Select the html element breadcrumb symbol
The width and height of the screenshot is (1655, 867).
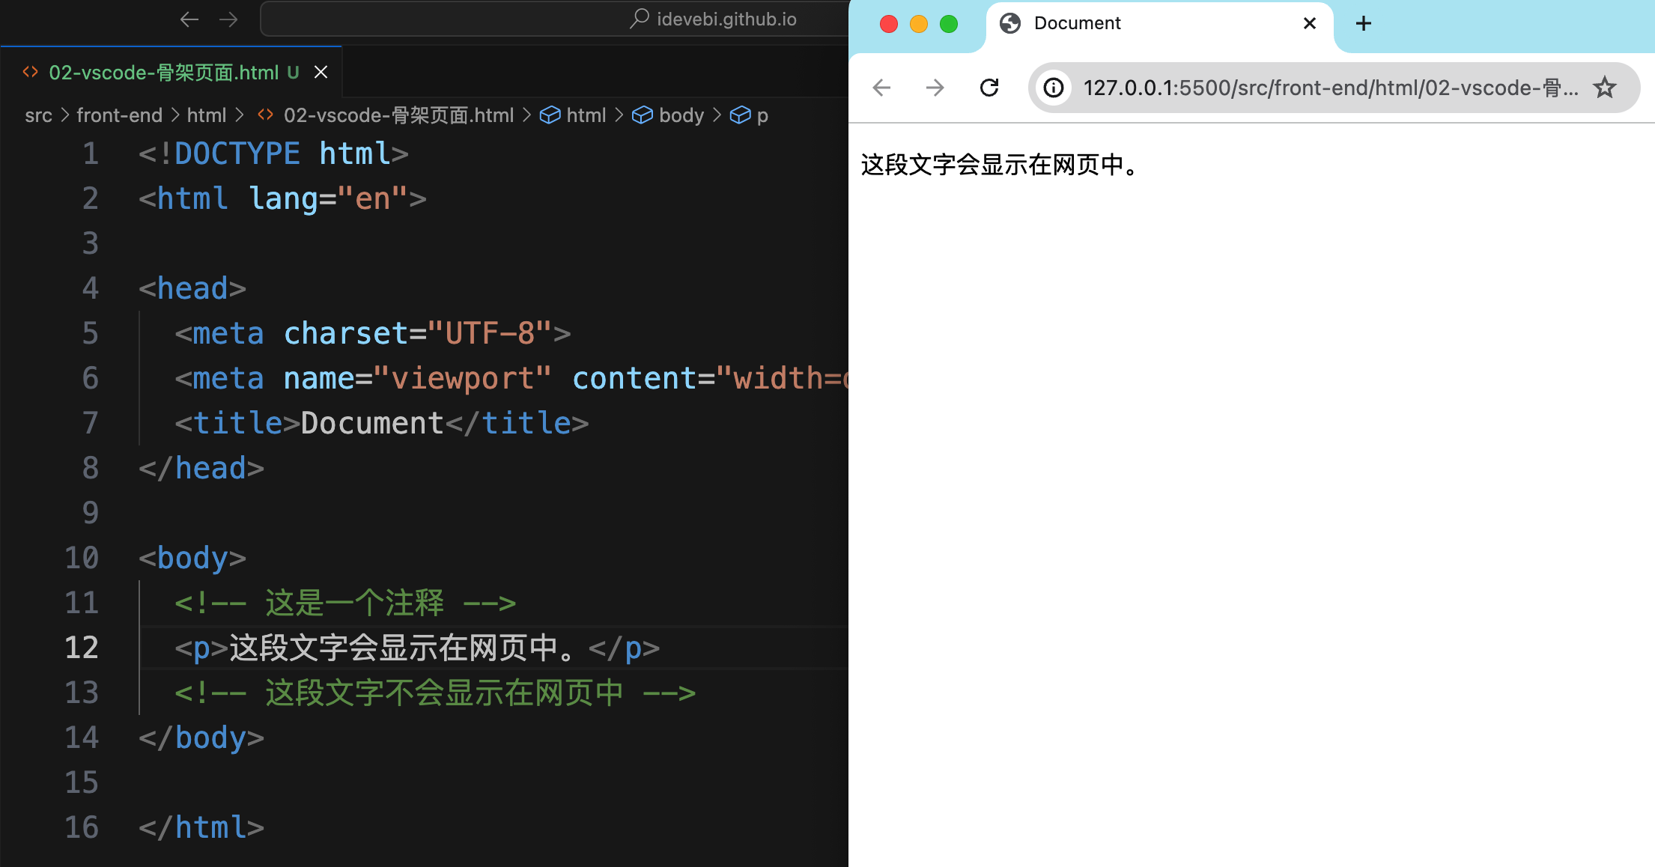pyautogui.click(x=573, y=115)
